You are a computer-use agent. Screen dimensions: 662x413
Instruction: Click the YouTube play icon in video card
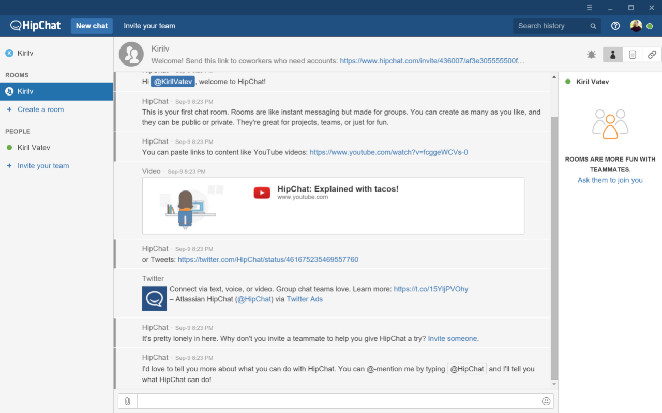(x=262, y=193)
